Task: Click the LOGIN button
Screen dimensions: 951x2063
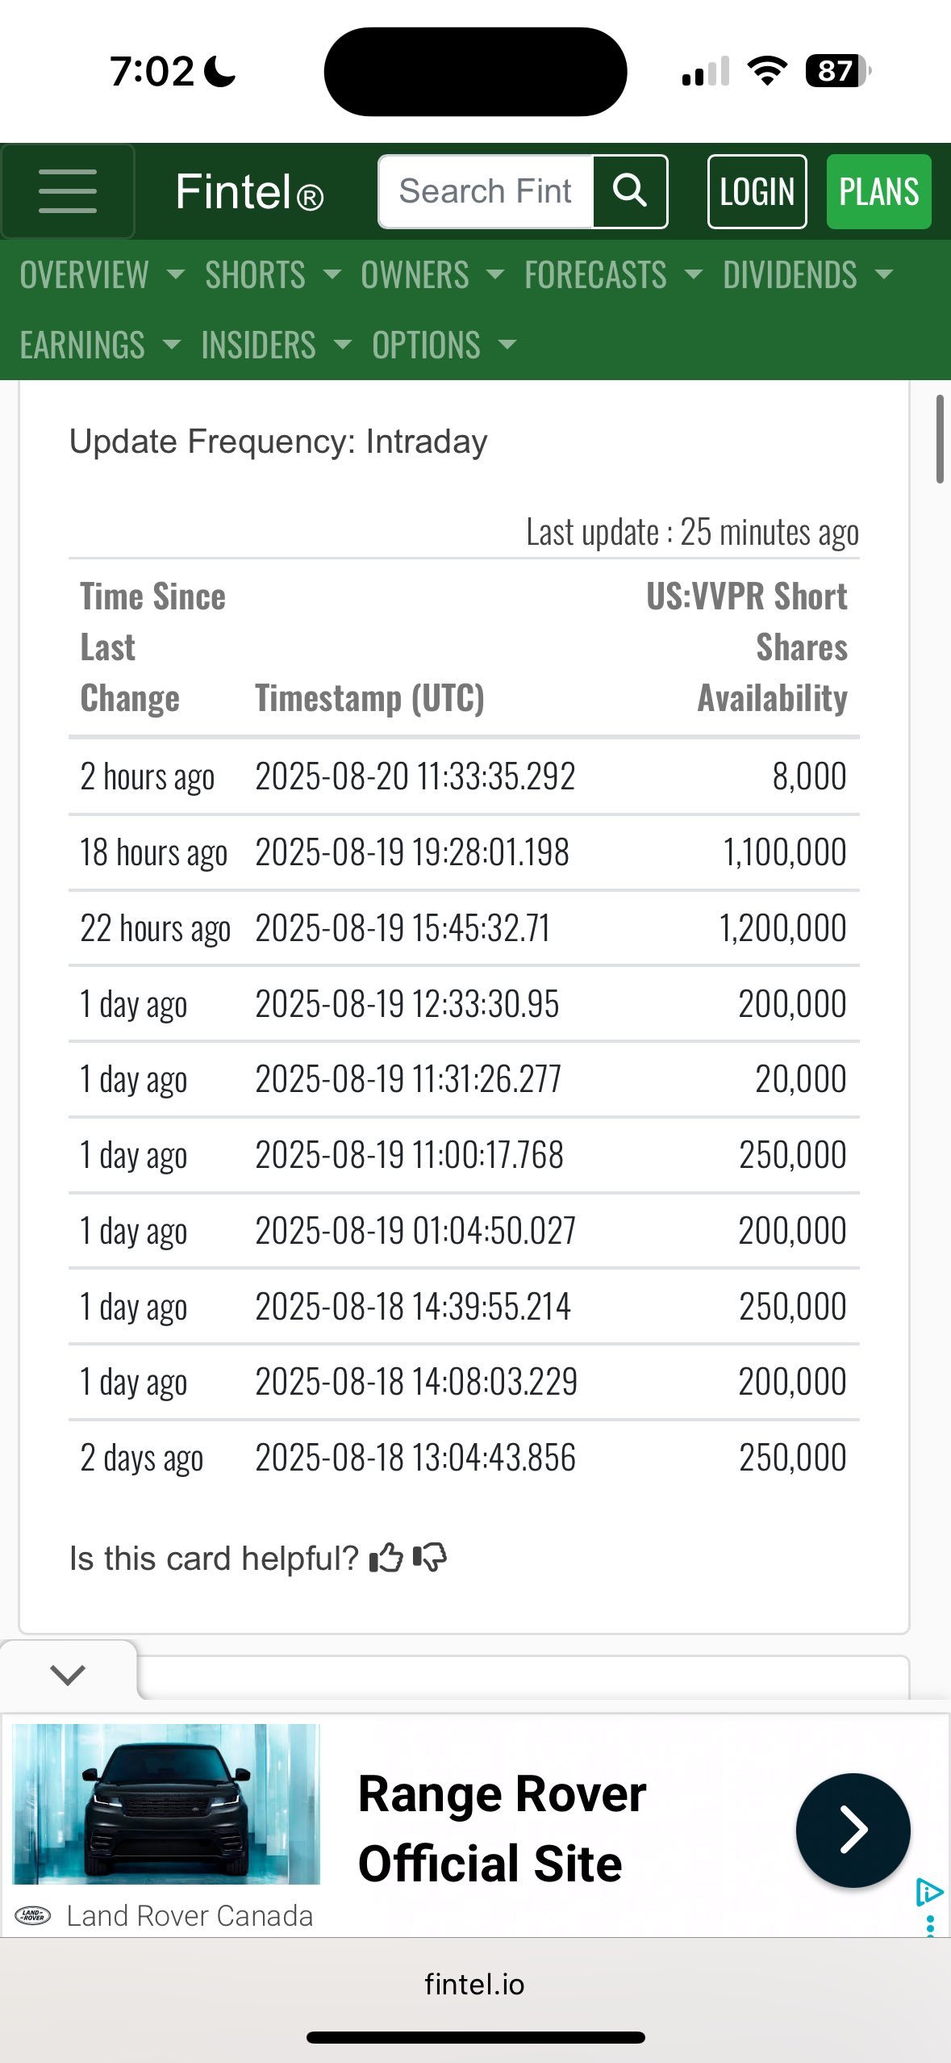Action: tap(757, 191)
